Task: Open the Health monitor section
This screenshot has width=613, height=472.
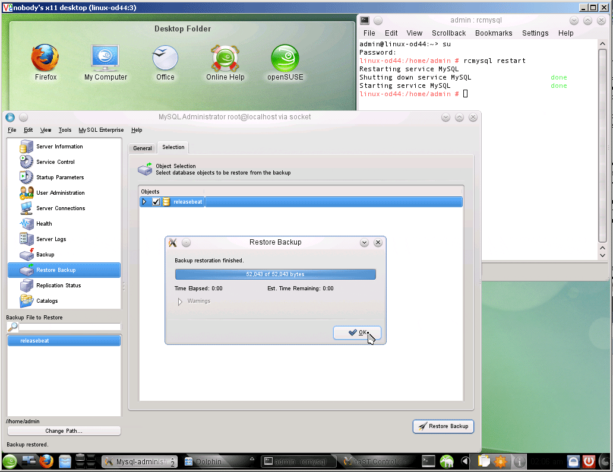Action: coord(44,223)
